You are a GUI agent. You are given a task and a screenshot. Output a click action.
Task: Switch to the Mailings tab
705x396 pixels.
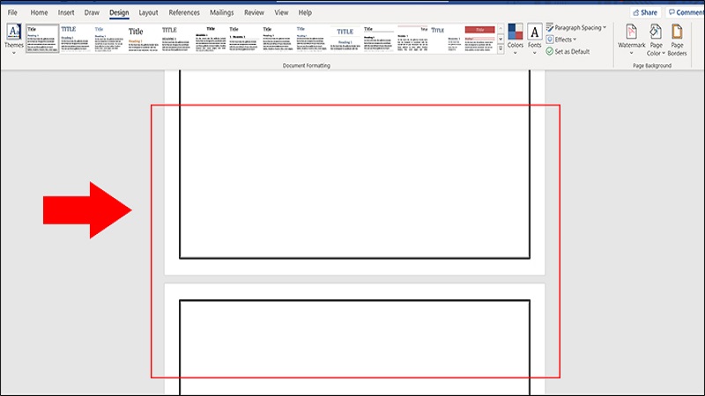point(222,13)
